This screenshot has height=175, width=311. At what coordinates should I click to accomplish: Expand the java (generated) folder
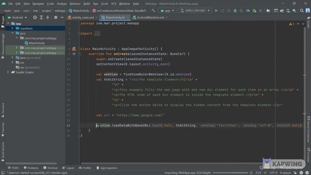13,57
